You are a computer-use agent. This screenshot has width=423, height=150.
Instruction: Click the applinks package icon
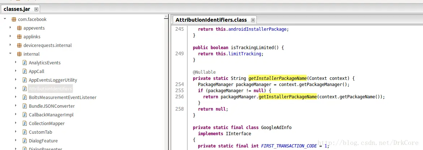point(19,37)
